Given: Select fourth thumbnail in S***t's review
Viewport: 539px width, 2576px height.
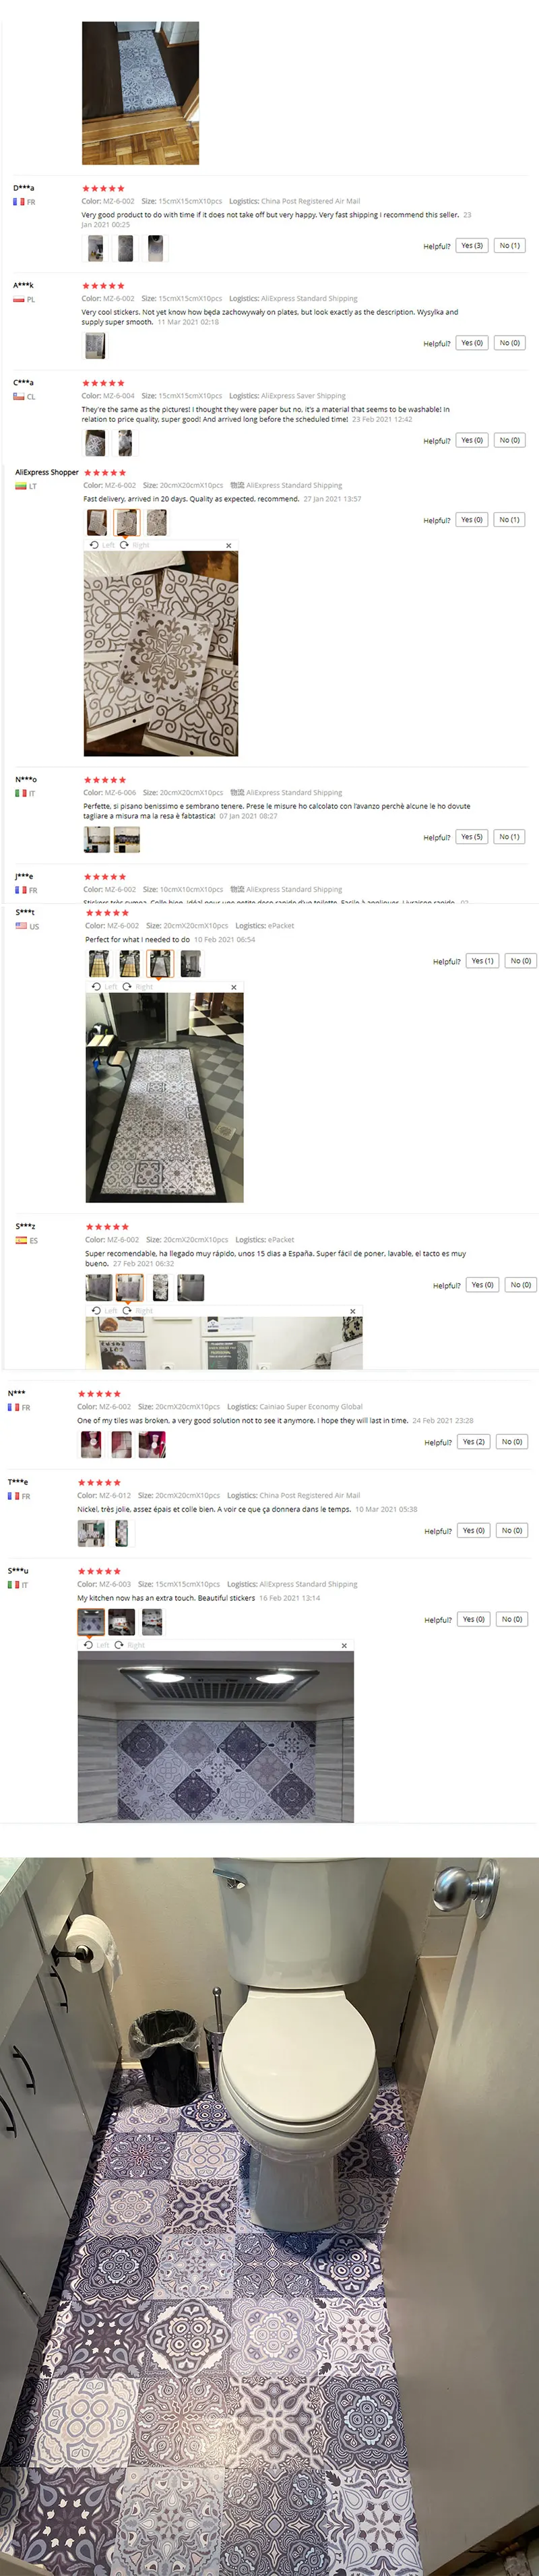Looking at the screenshot, I should coord(190,963).
